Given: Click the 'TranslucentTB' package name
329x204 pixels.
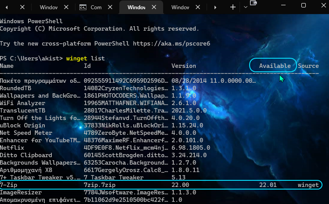Looking at the screenshot, I should 22,111.
